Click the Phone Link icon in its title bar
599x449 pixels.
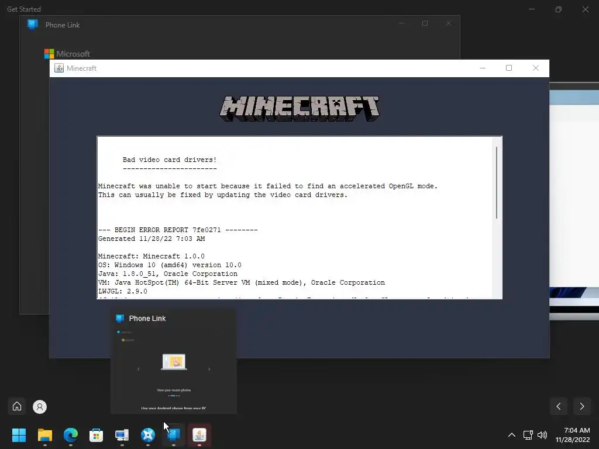coord(33,25)
